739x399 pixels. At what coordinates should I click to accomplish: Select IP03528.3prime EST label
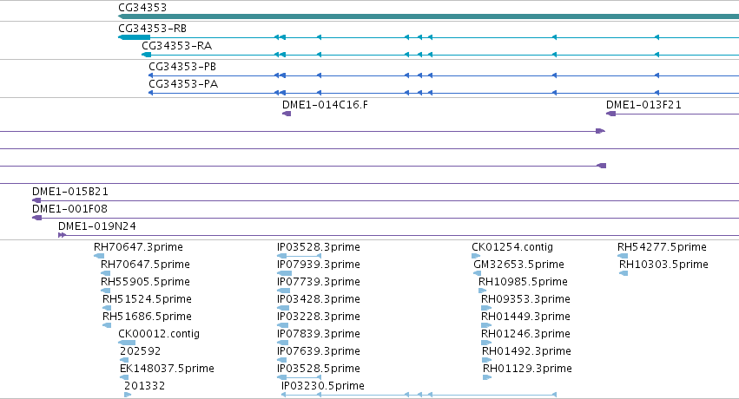tap(319, 247)
